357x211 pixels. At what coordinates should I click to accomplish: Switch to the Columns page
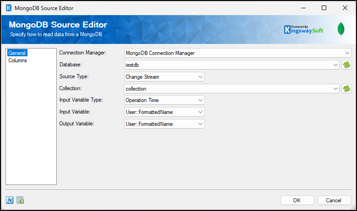17,60
